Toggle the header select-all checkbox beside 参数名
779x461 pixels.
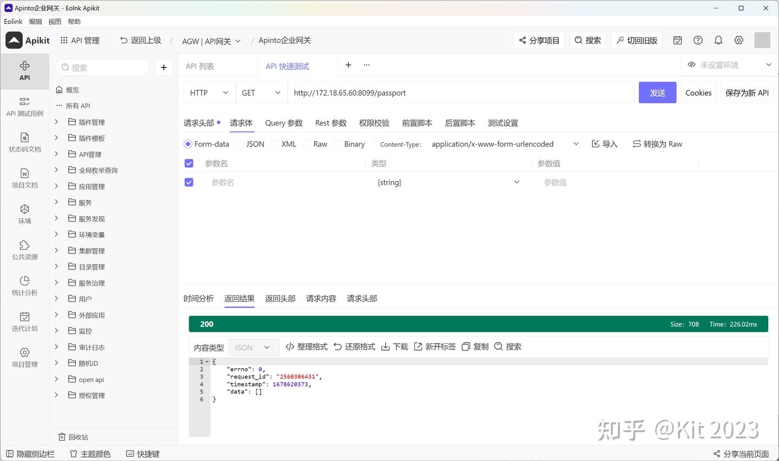tap(189, 163)
